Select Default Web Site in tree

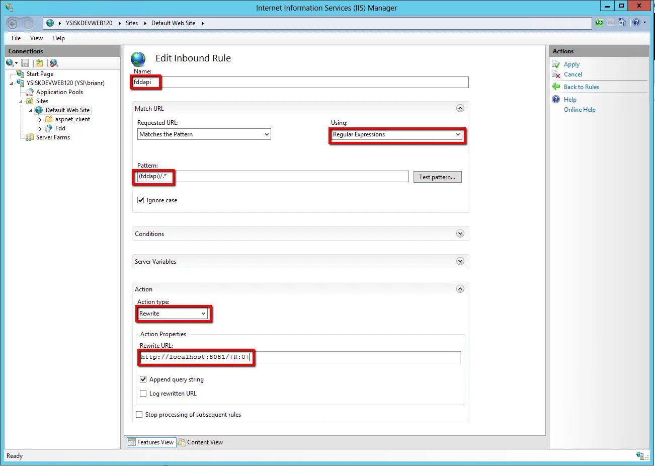click(x=67, y=110)
